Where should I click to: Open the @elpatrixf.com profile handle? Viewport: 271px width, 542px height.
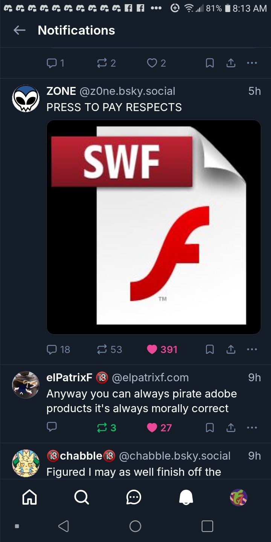[x=150, y=378]
